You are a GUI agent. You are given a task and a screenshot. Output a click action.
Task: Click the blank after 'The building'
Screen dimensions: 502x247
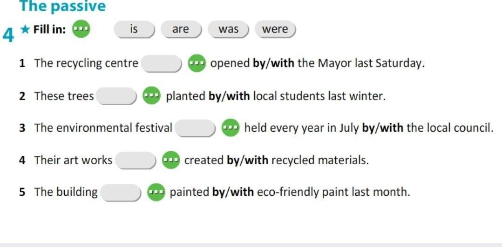point(121,193)
